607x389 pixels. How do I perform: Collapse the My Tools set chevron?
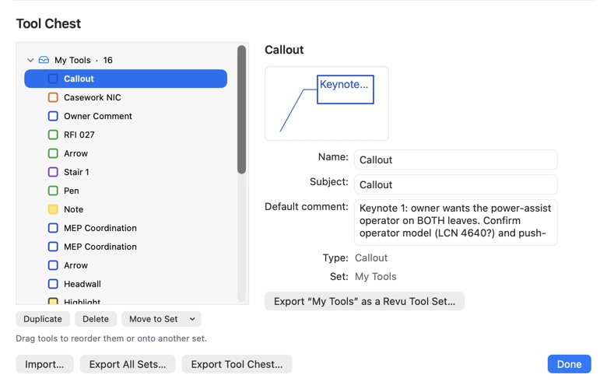click(30, 60)
